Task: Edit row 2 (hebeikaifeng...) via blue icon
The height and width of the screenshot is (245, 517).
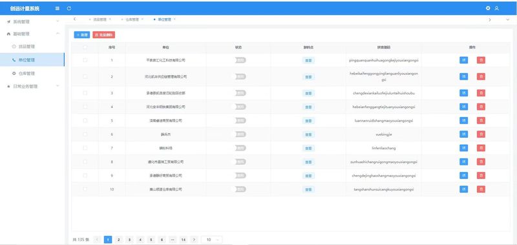Action: click(x=463, y=76)
